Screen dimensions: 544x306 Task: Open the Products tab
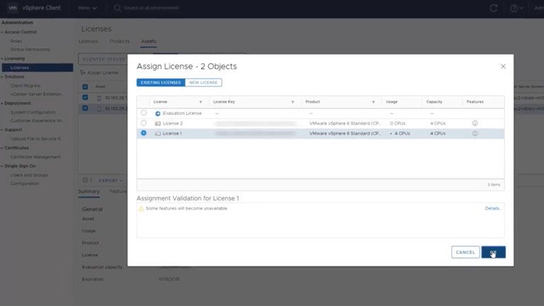pos(119,41)
